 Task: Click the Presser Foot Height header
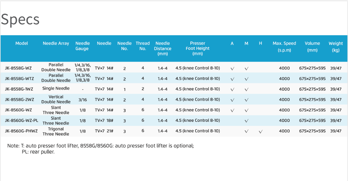pos(197,48)
